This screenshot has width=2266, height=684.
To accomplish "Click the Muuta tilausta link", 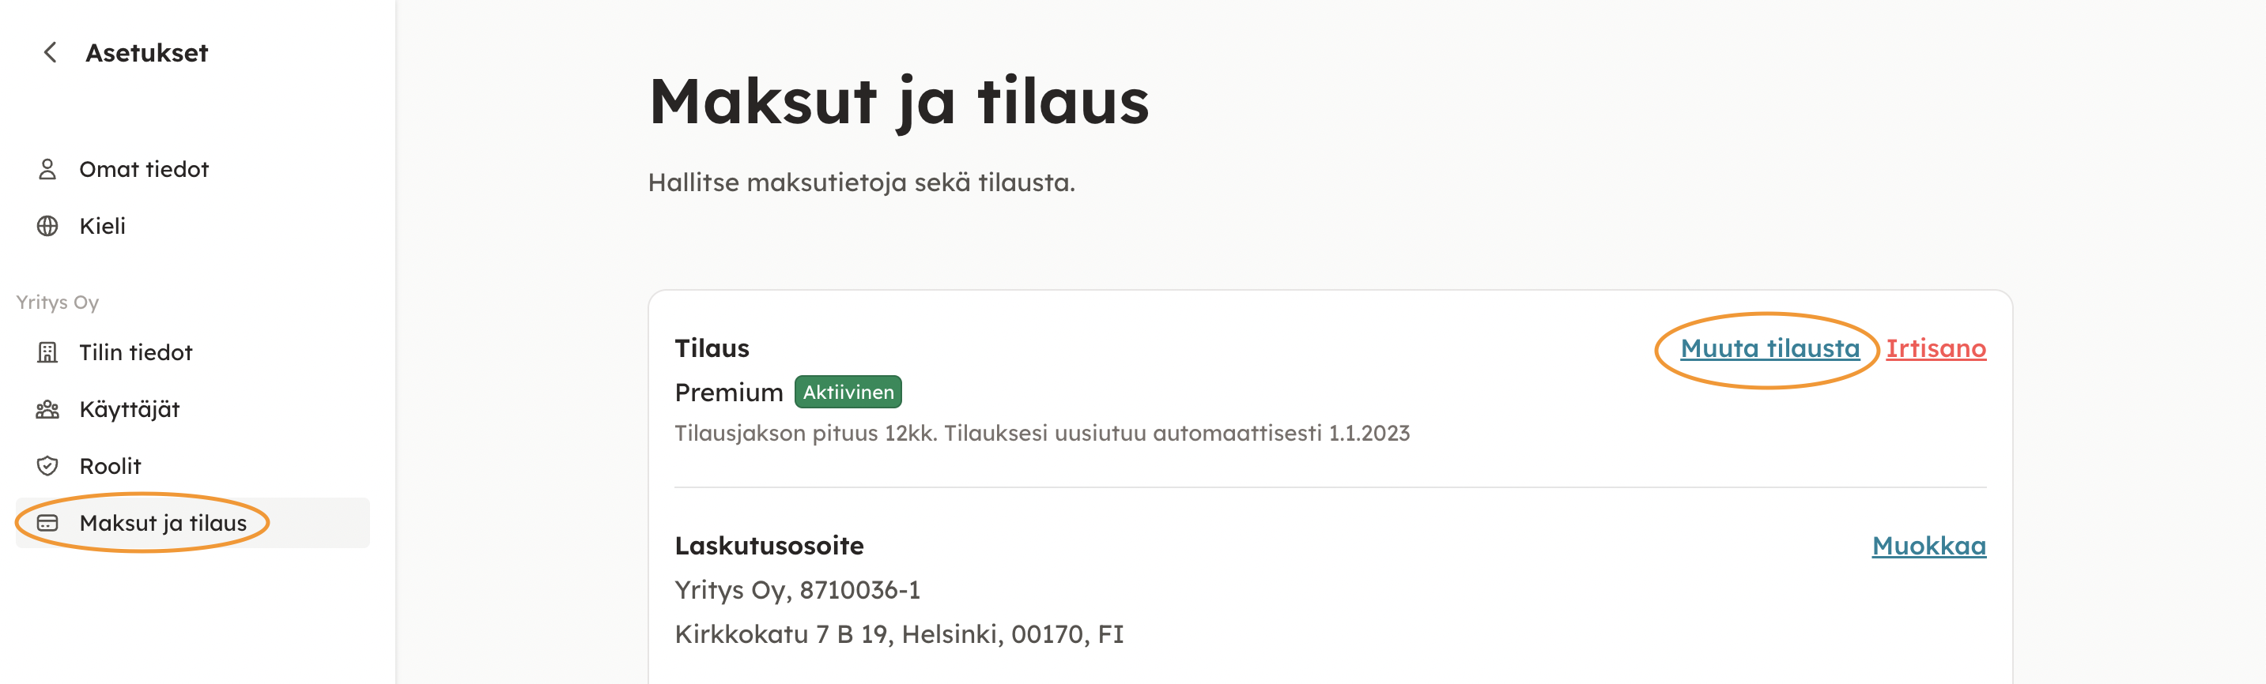I will click(1769, 348).
